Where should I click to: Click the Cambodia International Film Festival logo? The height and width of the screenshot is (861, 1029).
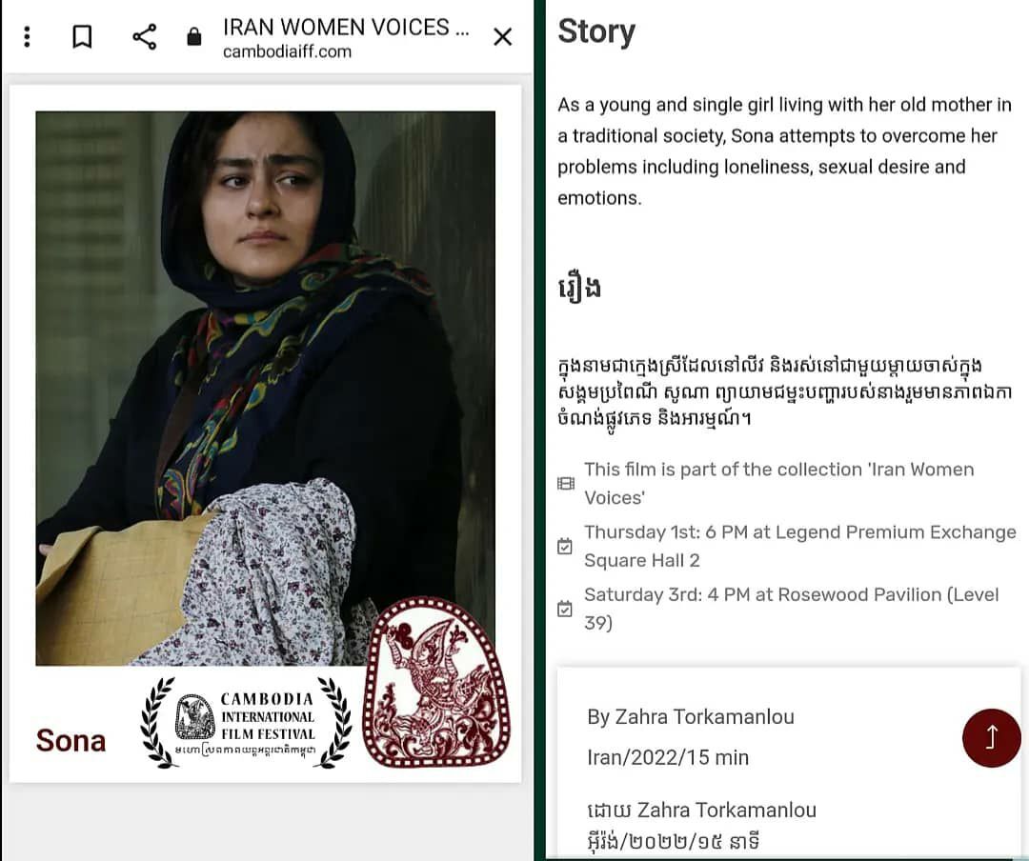246,723
